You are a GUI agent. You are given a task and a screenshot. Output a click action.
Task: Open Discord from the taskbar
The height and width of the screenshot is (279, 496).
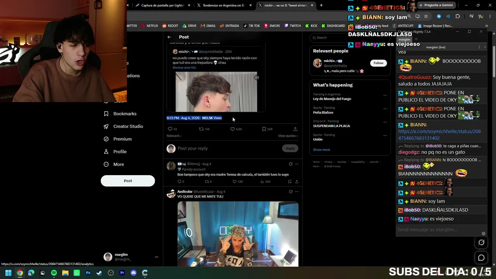pos(134,273)
